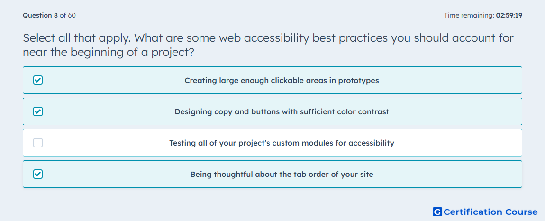Click the answer text 'Designing copy and buttons with sufficient color contrast'
The width and height of the screenshot is (545, 221).
[x=282, y=112]
